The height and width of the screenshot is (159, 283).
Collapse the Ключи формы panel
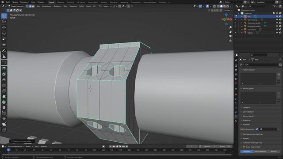pyautogui.click(x=247, y=89)
